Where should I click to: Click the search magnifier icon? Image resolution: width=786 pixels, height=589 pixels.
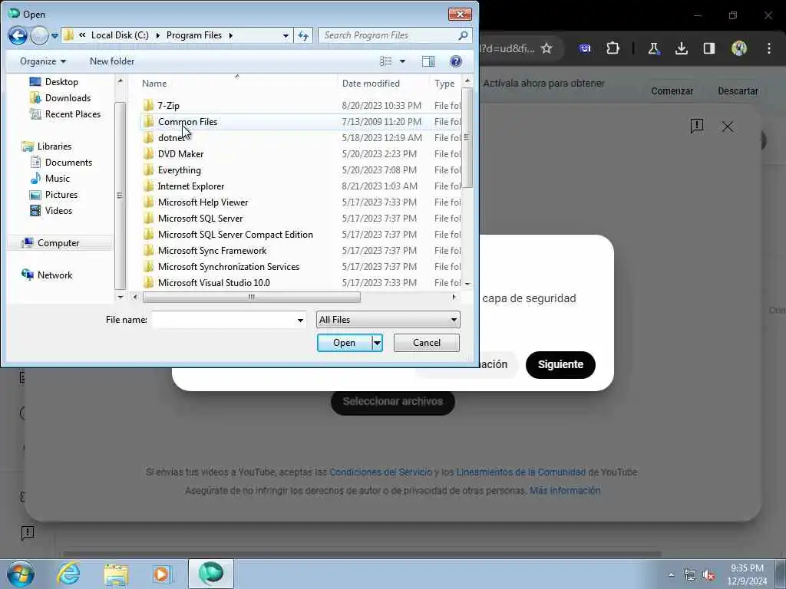[463, 35]
